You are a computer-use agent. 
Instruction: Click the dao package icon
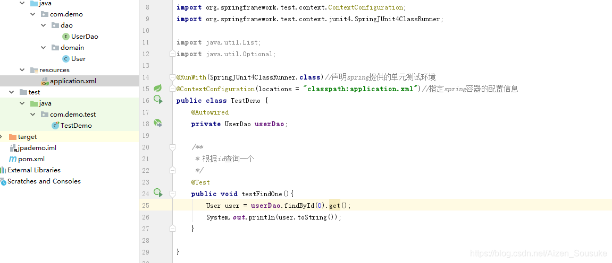pos(55,25)
